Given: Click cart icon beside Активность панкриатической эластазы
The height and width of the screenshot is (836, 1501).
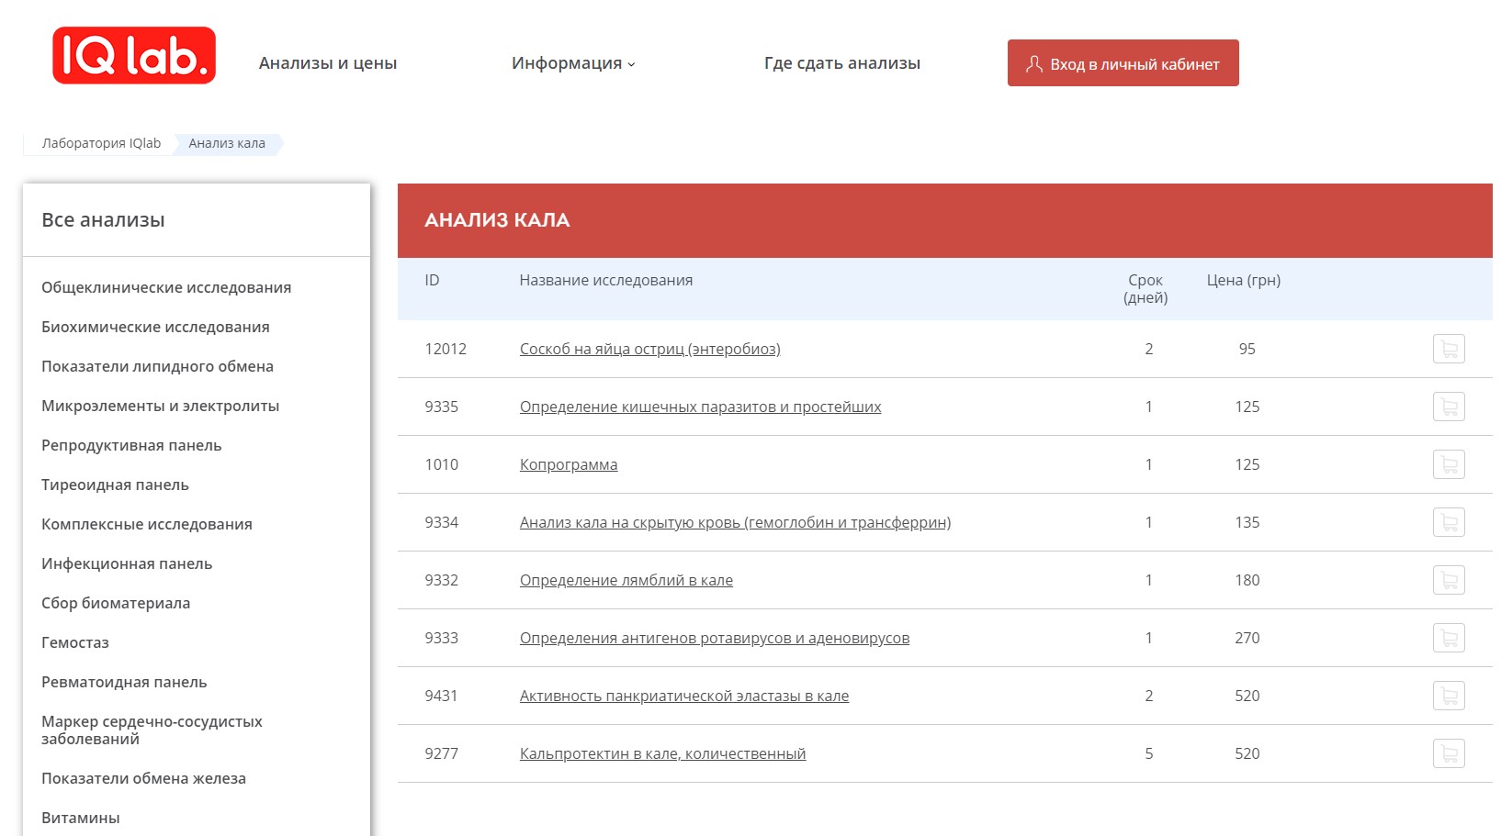Looking at the screenshot, I should point(1450,696).
